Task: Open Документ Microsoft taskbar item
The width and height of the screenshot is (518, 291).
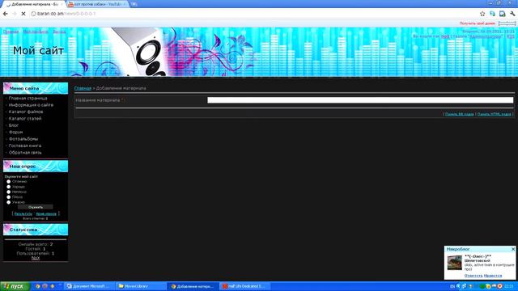Action: pyautogui.click(x=89, y=286)
